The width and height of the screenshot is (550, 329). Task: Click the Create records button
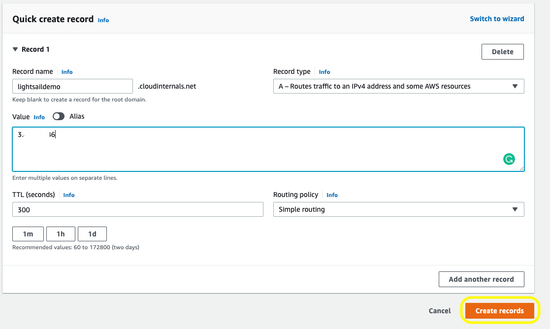[499, 310]
